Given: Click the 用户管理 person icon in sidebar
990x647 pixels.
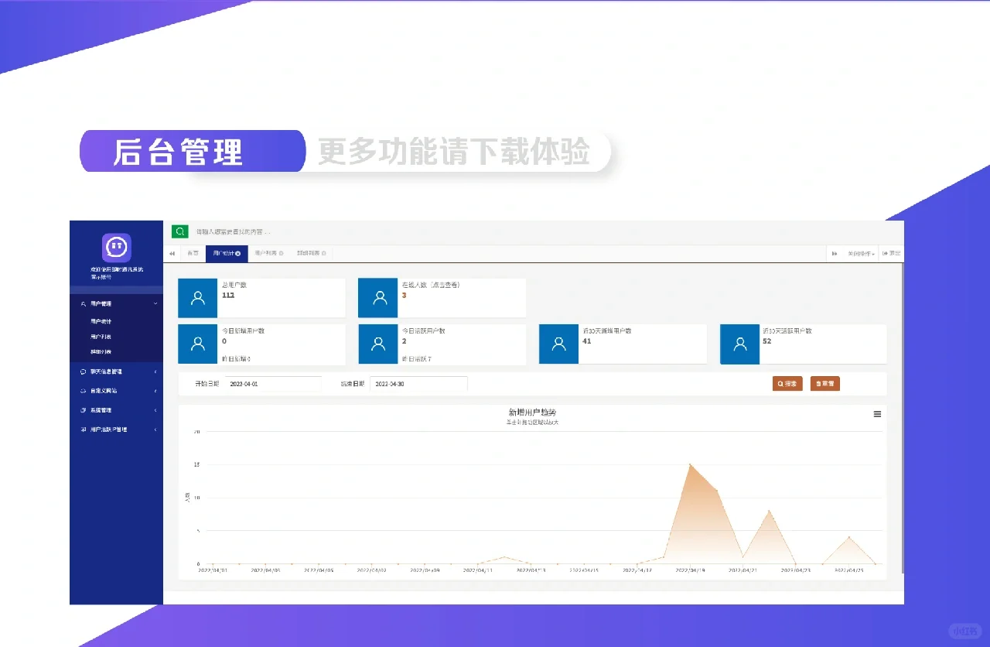Looking at the screenshot, I should click(x=84, y=303).
